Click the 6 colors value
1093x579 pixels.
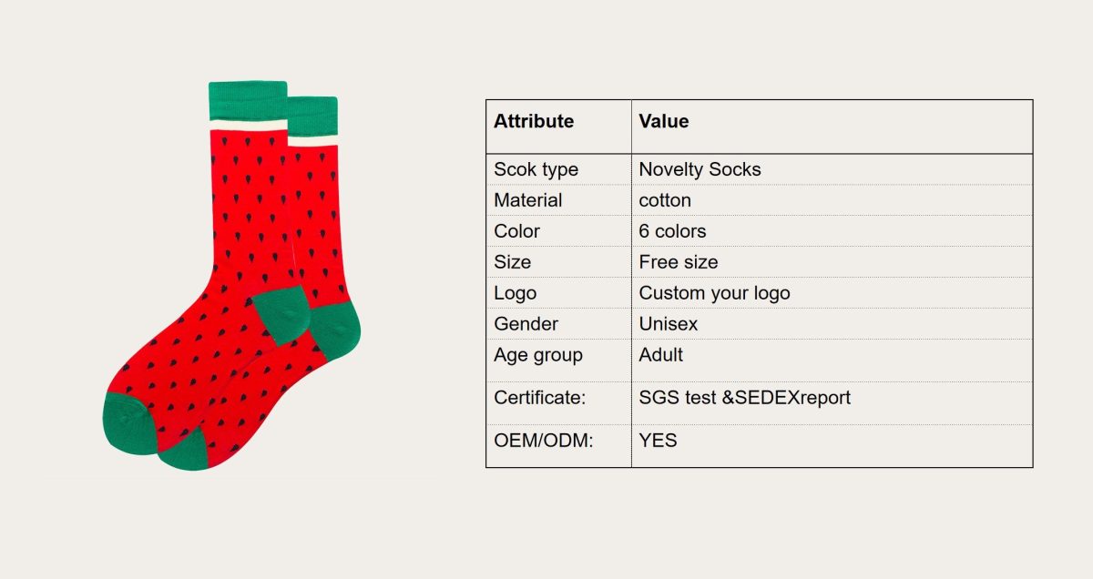tap(672, 231)
